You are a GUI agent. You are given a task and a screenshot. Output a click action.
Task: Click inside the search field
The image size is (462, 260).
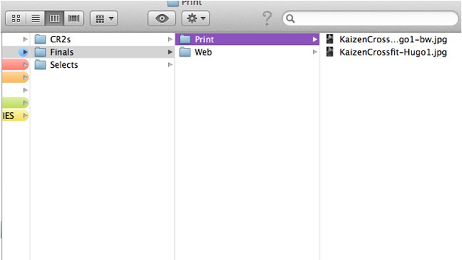[x=370, y=19]
